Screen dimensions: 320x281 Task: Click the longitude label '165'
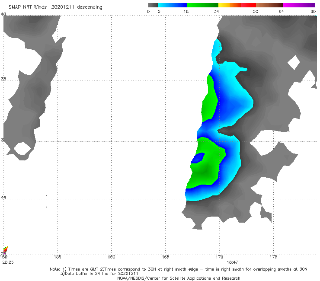click(165, 257)
